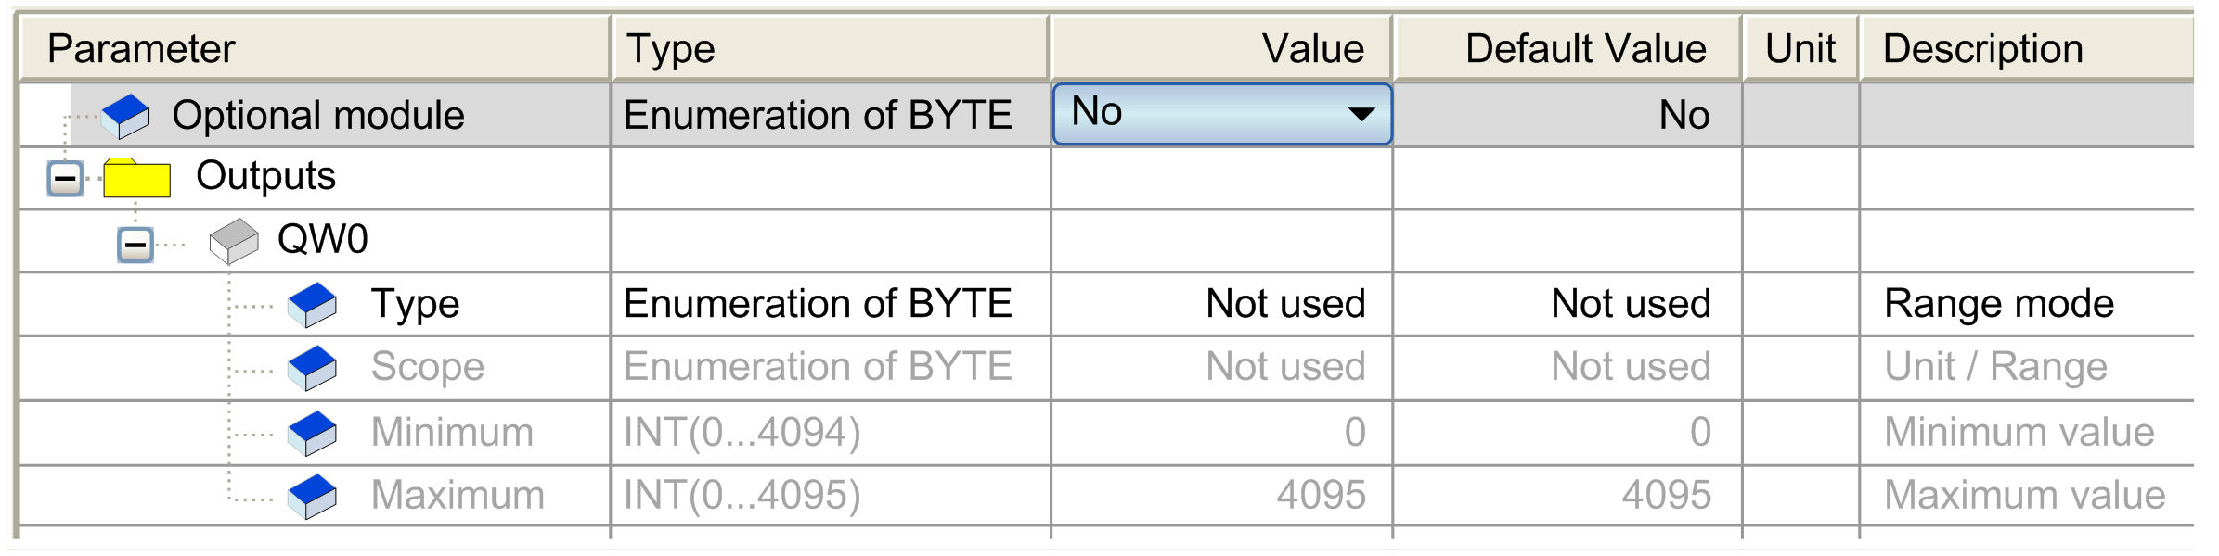2219x556 pixels.
Task: Select the Minimum parameter row label
Action: [452, 433]
